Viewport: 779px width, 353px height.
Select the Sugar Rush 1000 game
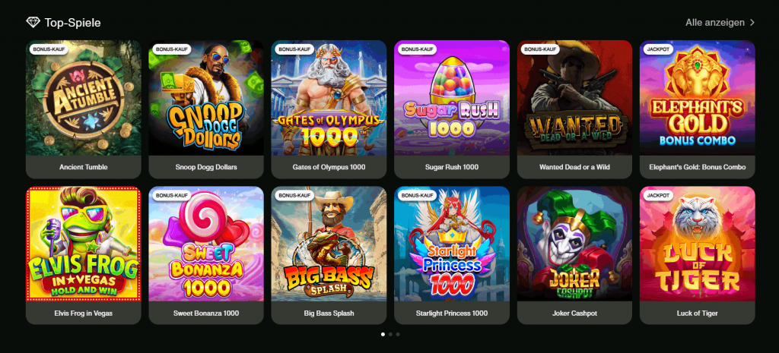[452, 109]
